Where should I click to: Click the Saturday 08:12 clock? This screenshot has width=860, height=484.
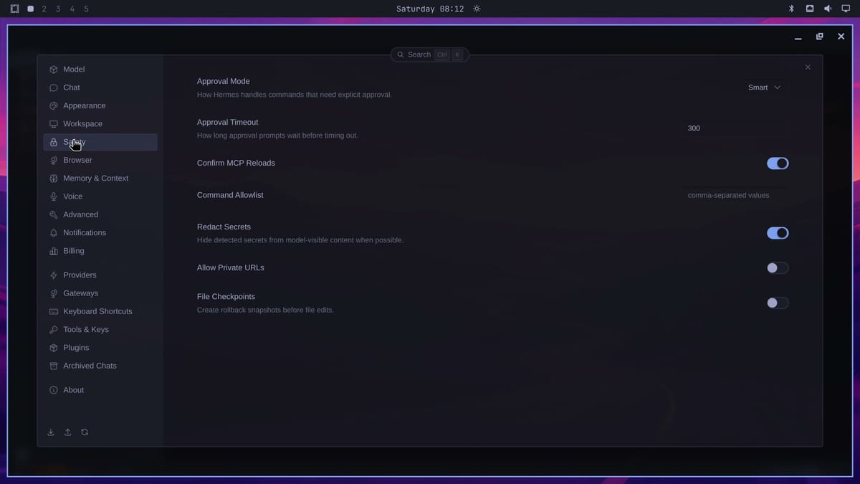(x=430, y=9)
